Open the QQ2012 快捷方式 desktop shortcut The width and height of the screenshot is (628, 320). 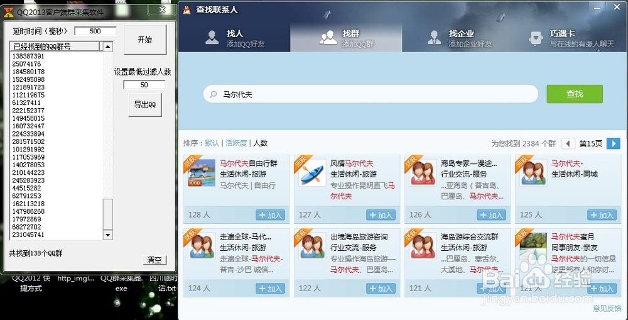coord(31,283)
